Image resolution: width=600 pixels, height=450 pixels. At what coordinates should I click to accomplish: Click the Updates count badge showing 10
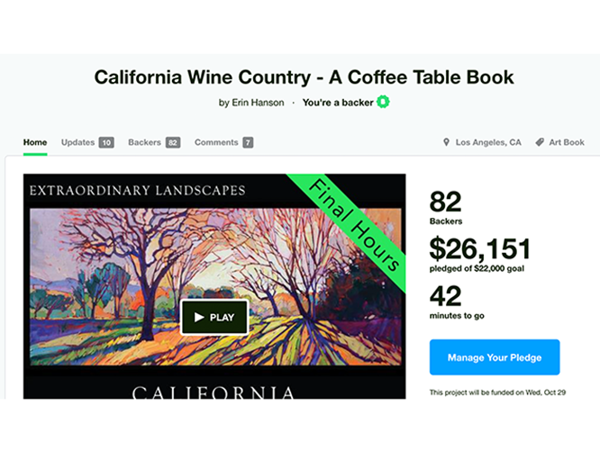[x=106, y=142]
